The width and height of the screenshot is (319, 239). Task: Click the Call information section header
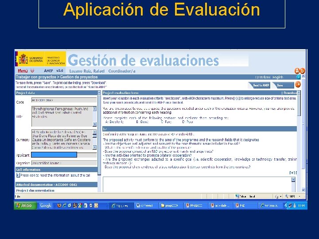click(57, 170)
